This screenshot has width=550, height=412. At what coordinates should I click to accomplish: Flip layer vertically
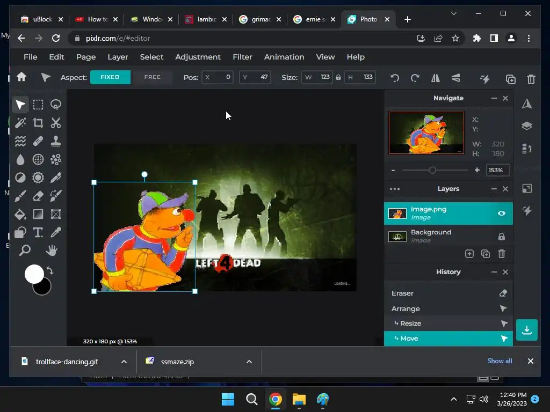pos(455,78)
